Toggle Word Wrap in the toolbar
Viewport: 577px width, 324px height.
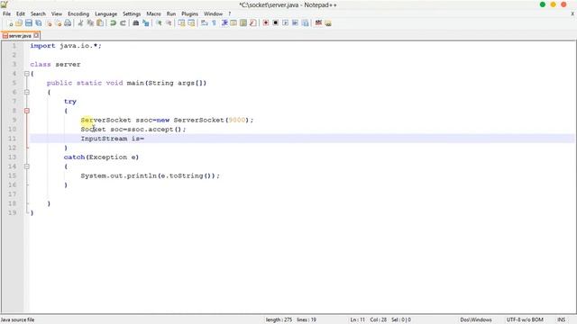pyautogui.click(x=205, y=23)
